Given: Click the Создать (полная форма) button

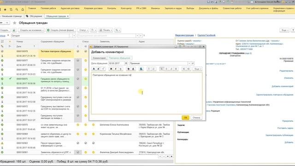Looking at the screenshot, I should [61, 30].
